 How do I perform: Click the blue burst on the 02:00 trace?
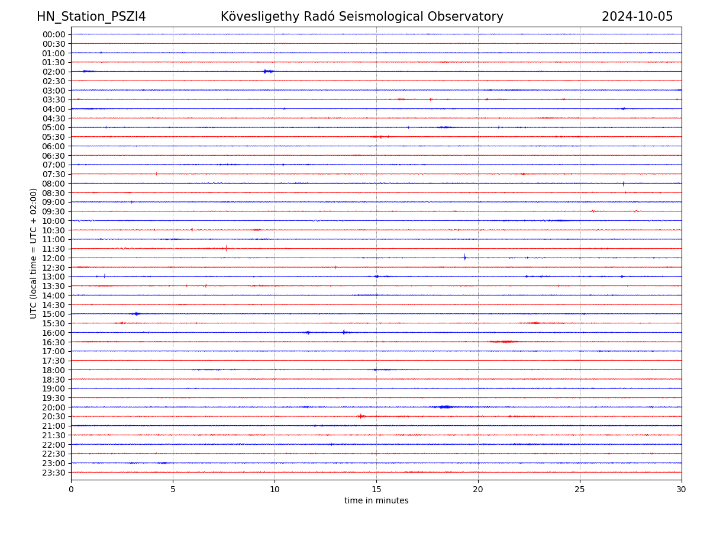tap(268, 71)
